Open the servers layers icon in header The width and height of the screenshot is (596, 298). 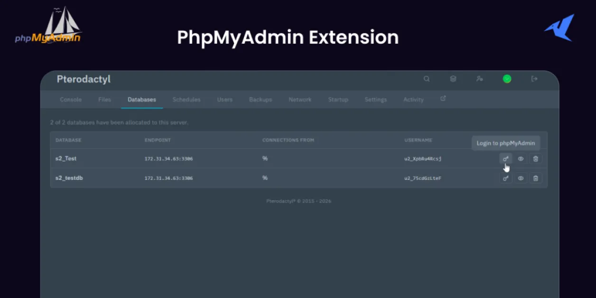[x=453, y=79]
